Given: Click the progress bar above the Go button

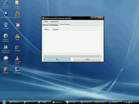Looking at the screenshot, I should 72,56.
